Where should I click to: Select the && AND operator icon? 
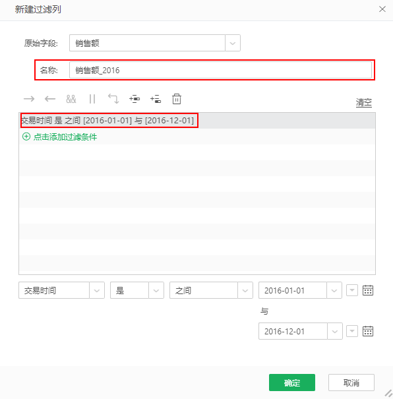(71, 99)
